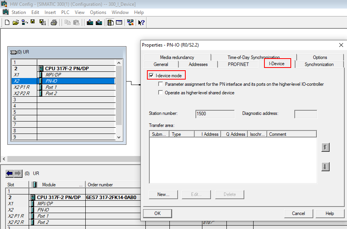The image size is (347, 229).
Task: Click order number 6ES7 317-2FK14-0AB0
Action: (x=111, y=198)
